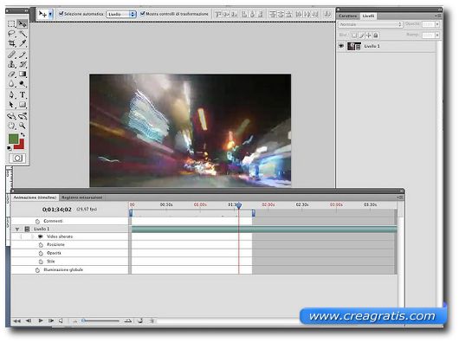The image size is (459, 343).
Task: Toggle Mostra controlli di trasformazione checkbox
Action: pos(143,14)
